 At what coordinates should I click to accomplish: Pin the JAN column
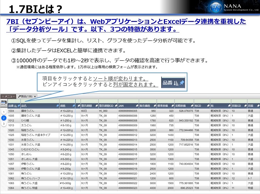137,106
